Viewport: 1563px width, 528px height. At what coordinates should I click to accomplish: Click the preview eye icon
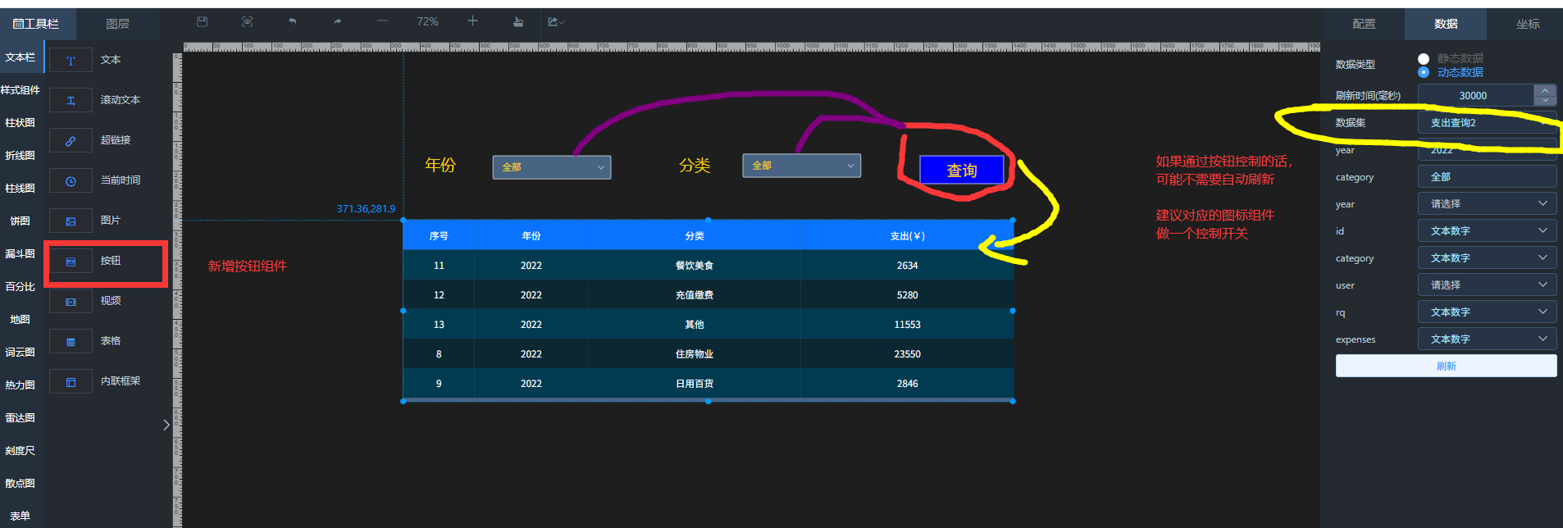coord(248,21)
